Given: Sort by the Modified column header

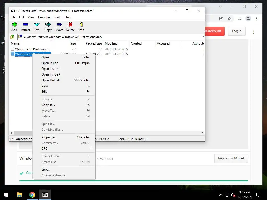Looking at the screenshot, I should (x=116, y=43).
